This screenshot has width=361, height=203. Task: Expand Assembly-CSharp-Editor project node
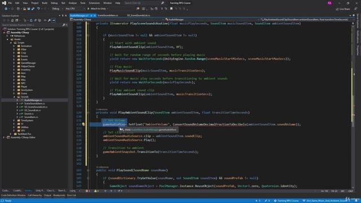click(x=4, y=138)
